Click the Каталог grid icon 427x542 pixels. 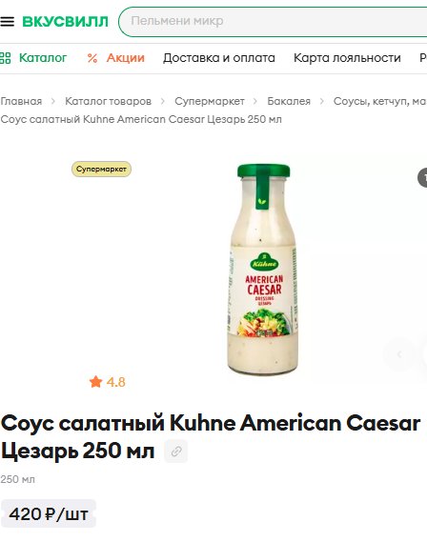5,58
